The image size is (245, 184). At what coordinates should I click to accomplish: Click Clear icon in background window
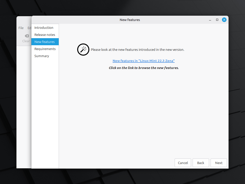click(x=27, y=36)
